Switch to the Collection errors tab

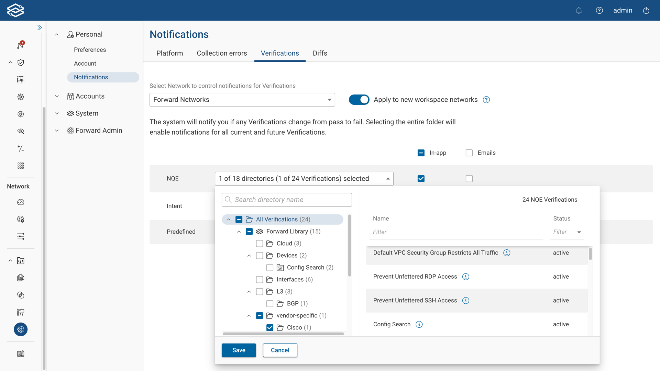point(222,53)
